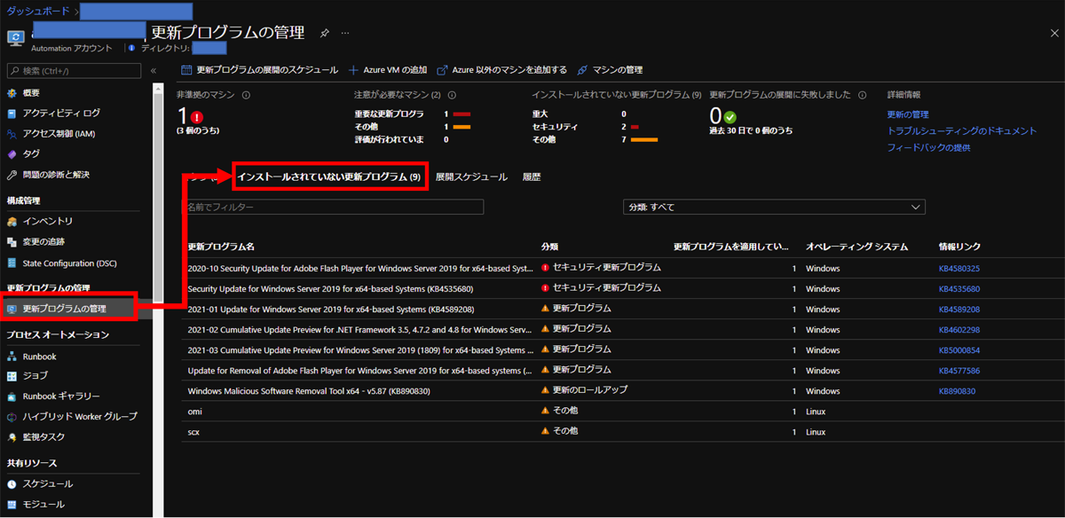Select the 2021-01 Update for Windows Server 2019 row
Viewport: 1065px width, 518px height.
click(x=621, y=309)
